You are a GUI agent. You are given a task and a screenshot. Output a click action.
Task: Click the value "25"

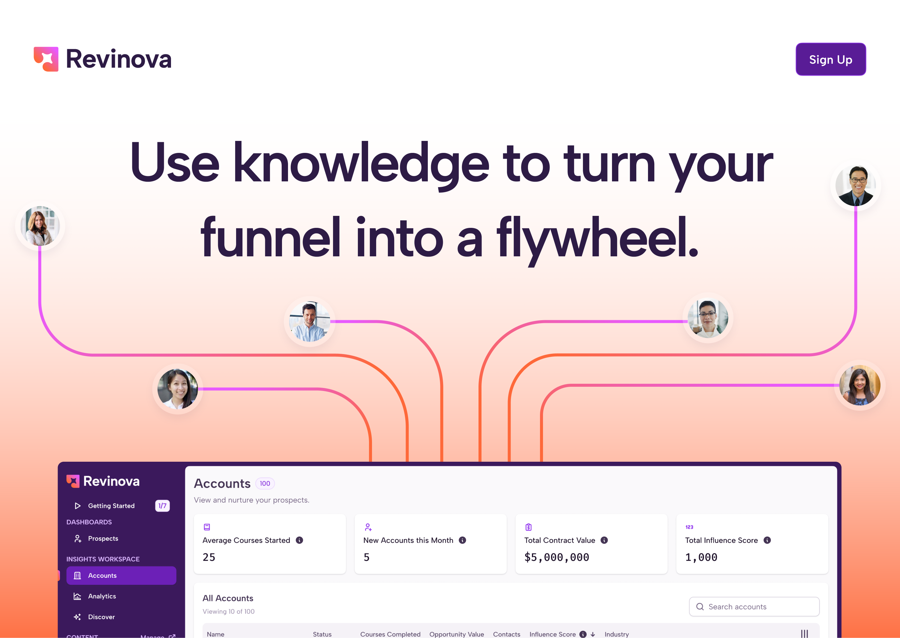pyautogui.click(x=209, y=557)
